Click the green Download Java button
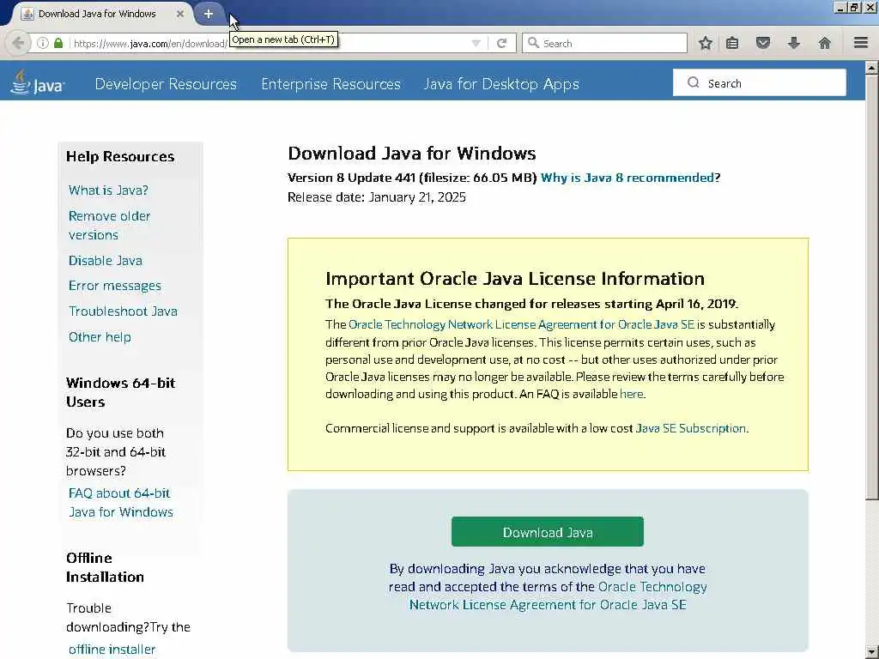This screenshot has width=879, height=659. click(547, 532)
